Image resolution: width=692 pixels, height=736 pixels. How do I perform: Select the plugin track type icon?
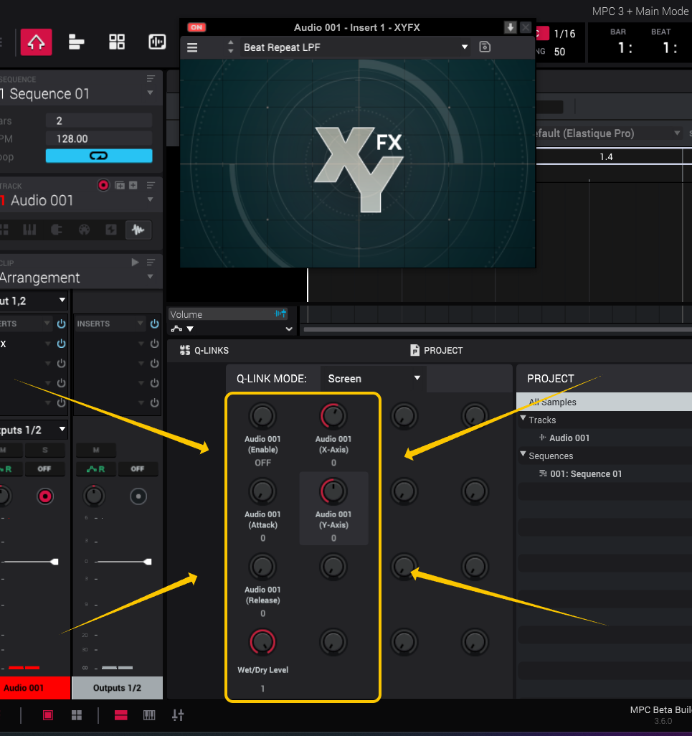pos(57,230)
